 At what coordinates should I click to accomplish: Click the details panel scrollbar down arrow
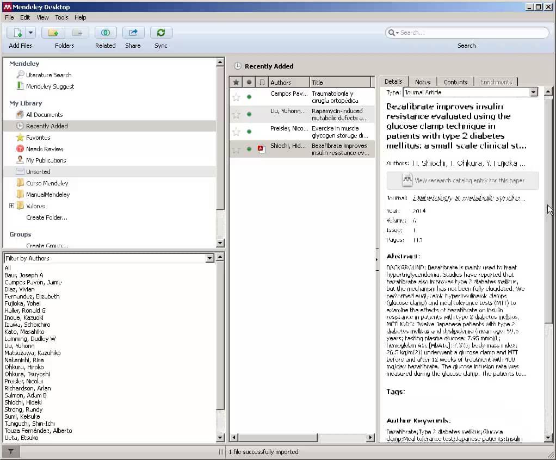[x=548, y=438]
